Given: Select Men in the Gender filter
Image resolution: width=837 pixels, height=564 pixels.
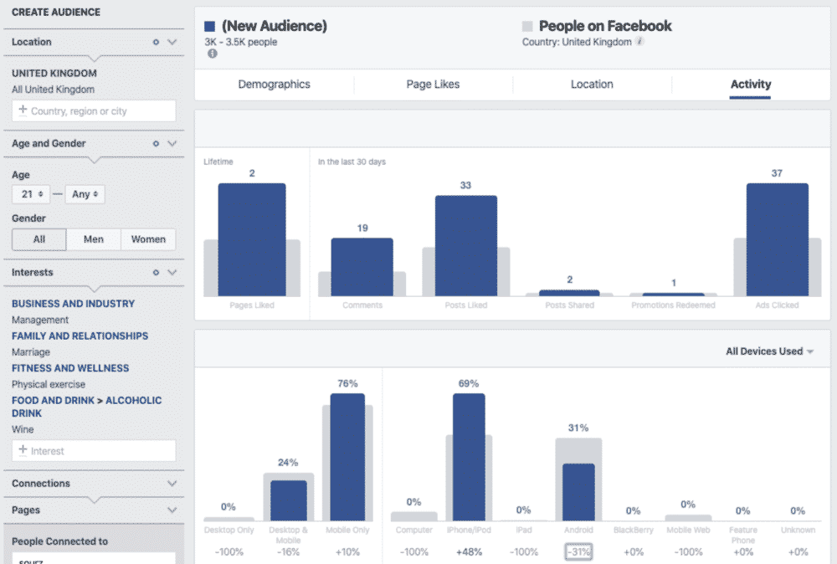Looking at the screenshot, I should [x=94, y=239].
